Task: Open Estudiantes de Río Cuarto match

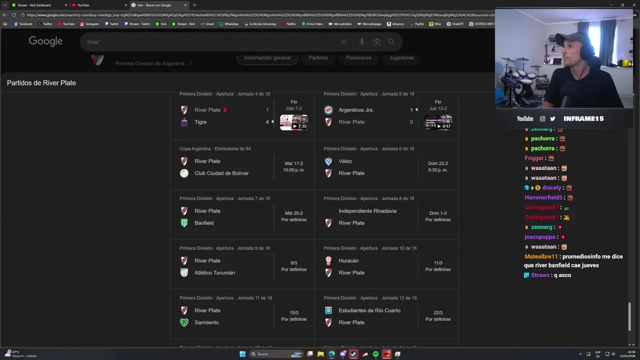Action: point(386,313)
